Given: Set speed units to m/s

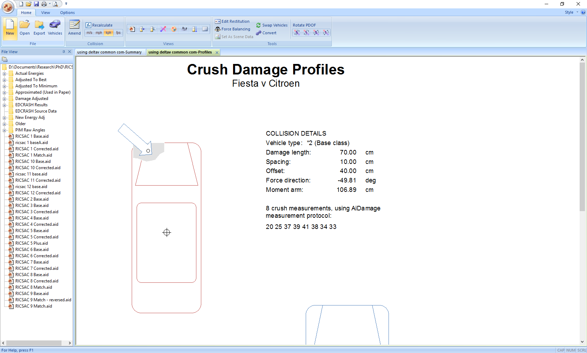Looking at the screenshot, I should 89,33.
